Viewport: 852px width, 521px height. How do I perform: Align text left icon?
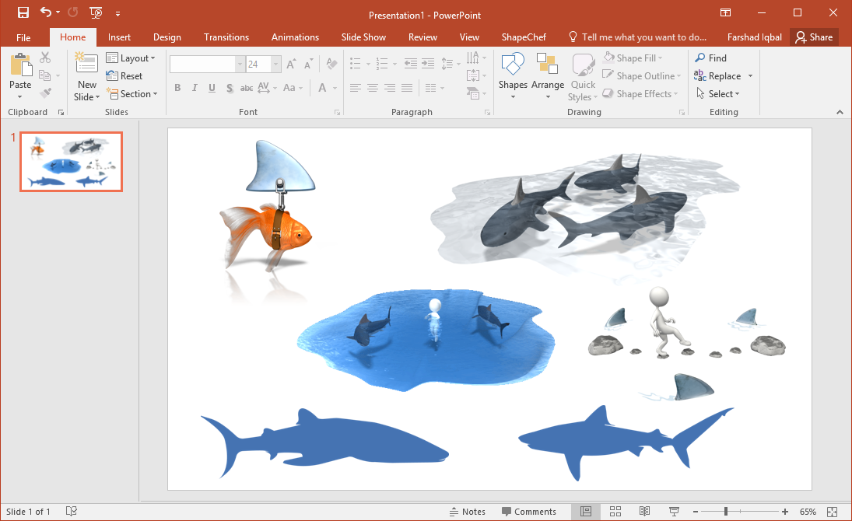[x=356, y=87]
